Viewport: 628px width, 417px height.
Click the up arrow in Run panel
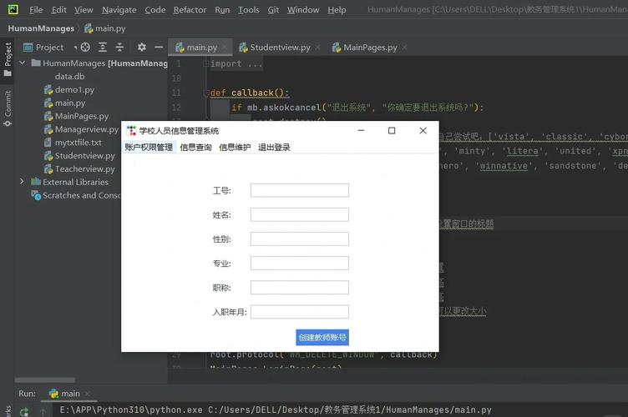(43, 411)
